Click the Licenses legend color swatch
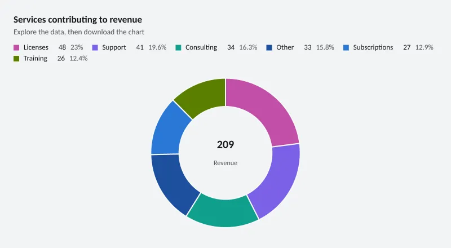This screenshot has width=451, height=248. [16, 47]
